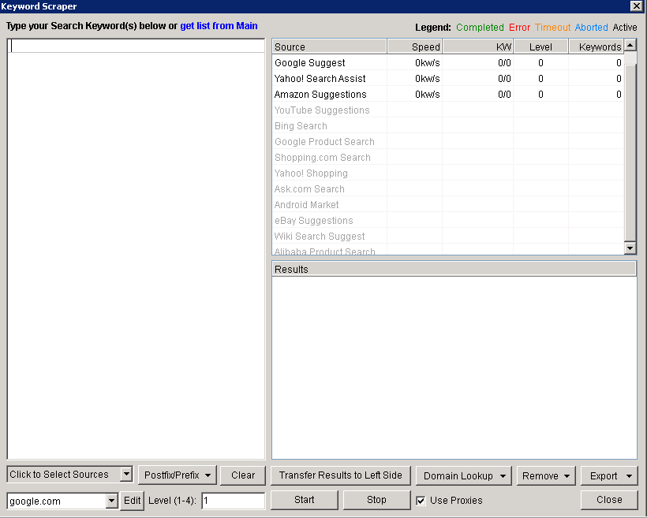Click the sources list scroll up arrow
The height and width of the screenshot is (518, 647).
click(630, 44)
